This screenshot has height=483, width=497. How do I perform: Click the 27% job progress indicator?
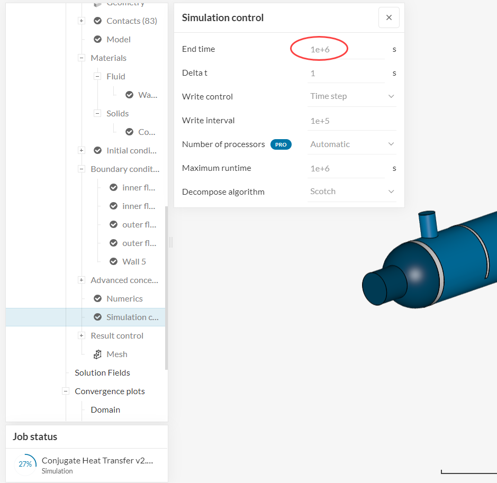click(x=25, y=464)
